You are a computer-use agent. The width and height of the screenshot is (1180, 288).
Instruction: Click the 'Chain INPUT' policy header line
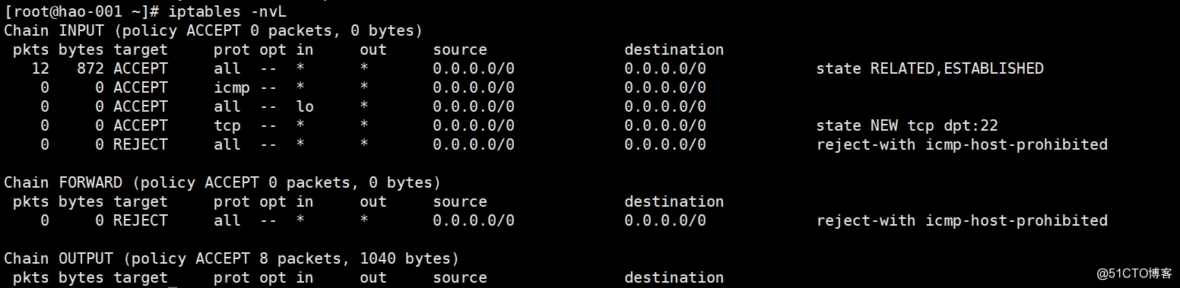click(214, 30)
